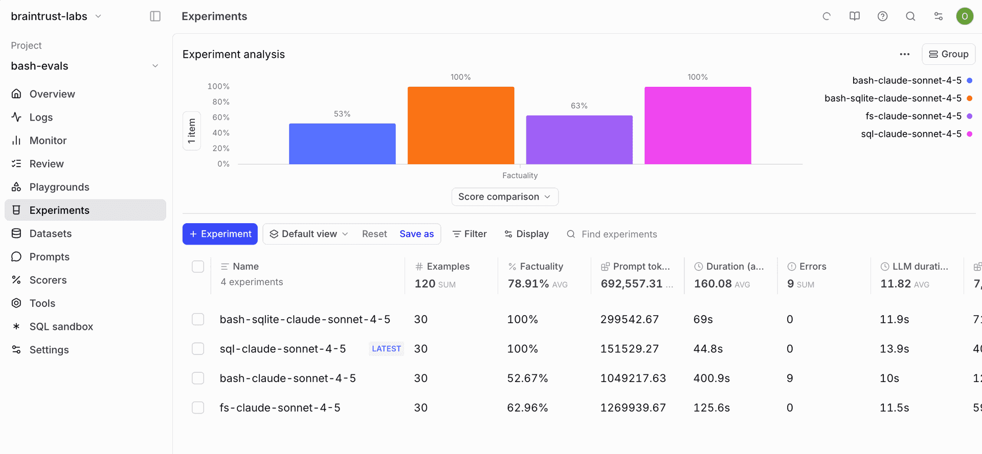982x454 pixels.
Task: Click Reset view
Action: click(374, 234)
